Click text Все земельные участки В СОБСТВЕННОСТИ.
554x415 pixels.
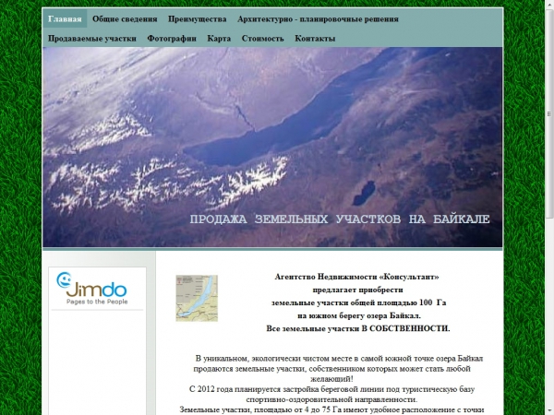[358, 328]
